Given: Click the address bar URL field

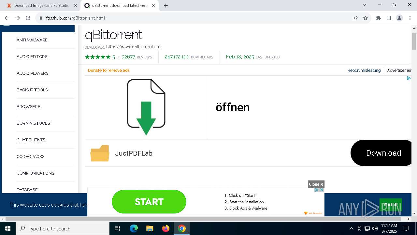Looking at the screenshot, I should click(195, 18).
